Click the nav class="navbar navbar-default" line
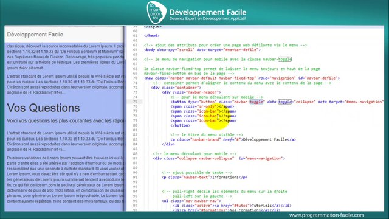 (242, 78)
